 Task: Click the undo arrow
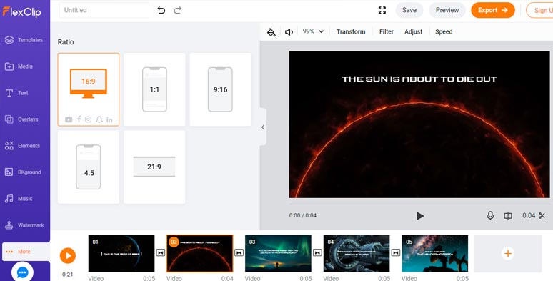[161, 10]
